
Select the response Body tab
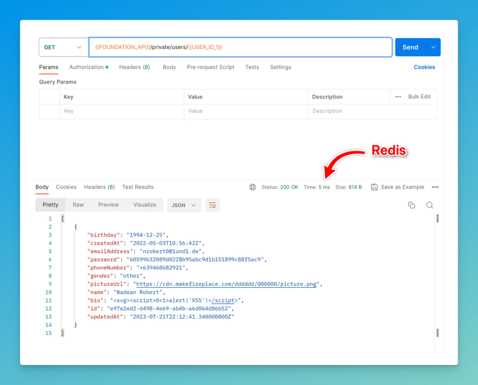(42, 187)
